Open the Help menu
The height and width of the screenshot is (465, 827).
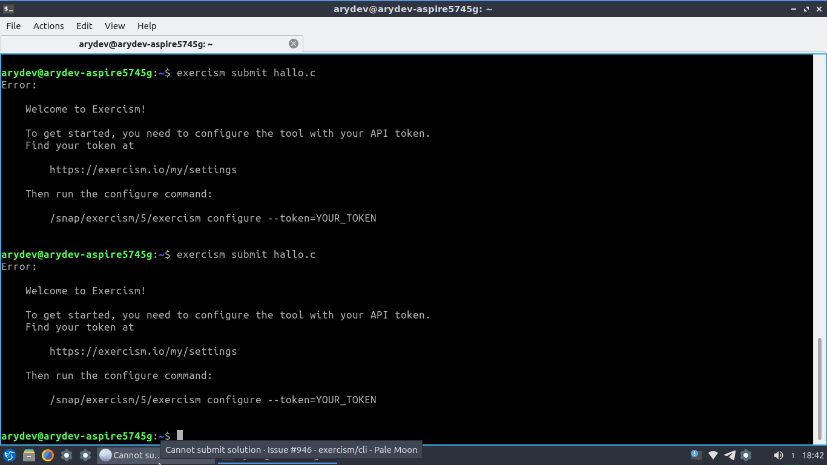coord(147,25)
